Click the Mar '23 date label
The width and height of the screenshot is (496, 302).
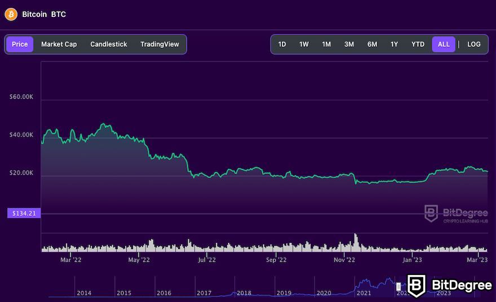[477, 260]
